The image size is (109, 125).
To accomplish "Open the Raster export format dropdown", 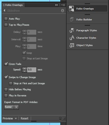I will pos(11,107).
